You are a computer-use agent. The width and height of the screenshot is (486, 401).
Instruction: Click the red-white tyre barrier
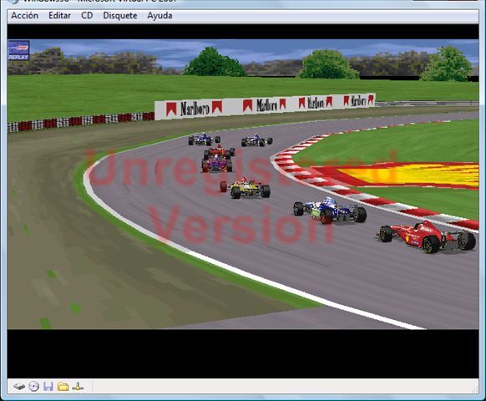pos(81,122)
